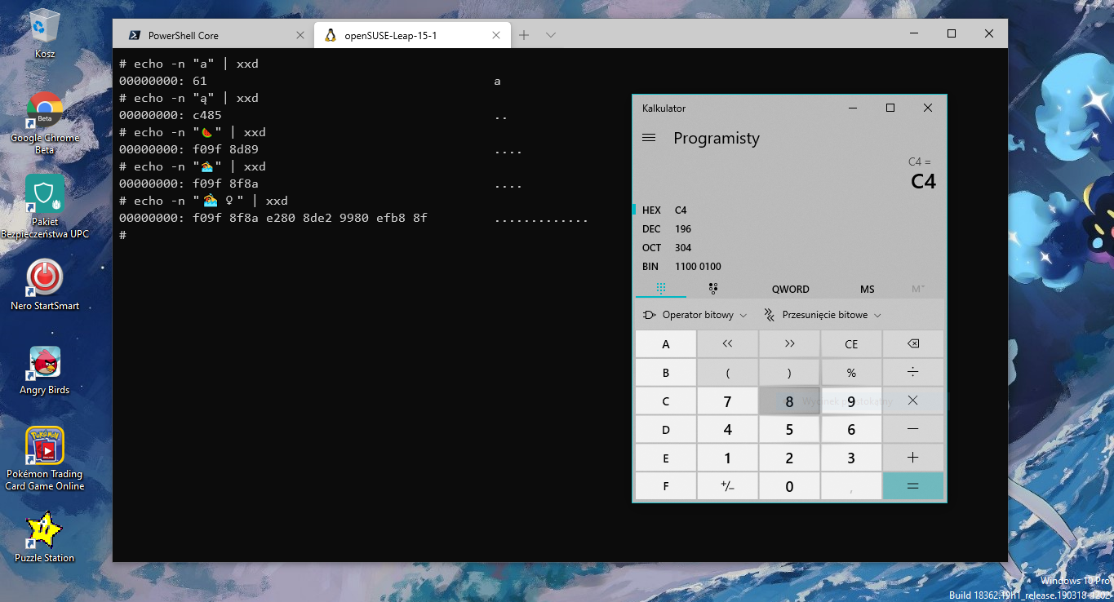Add a new terminal tab with plus
The width and height of the screenshot is (1114, 602).
pyautogui.click(x=524, y=35)
